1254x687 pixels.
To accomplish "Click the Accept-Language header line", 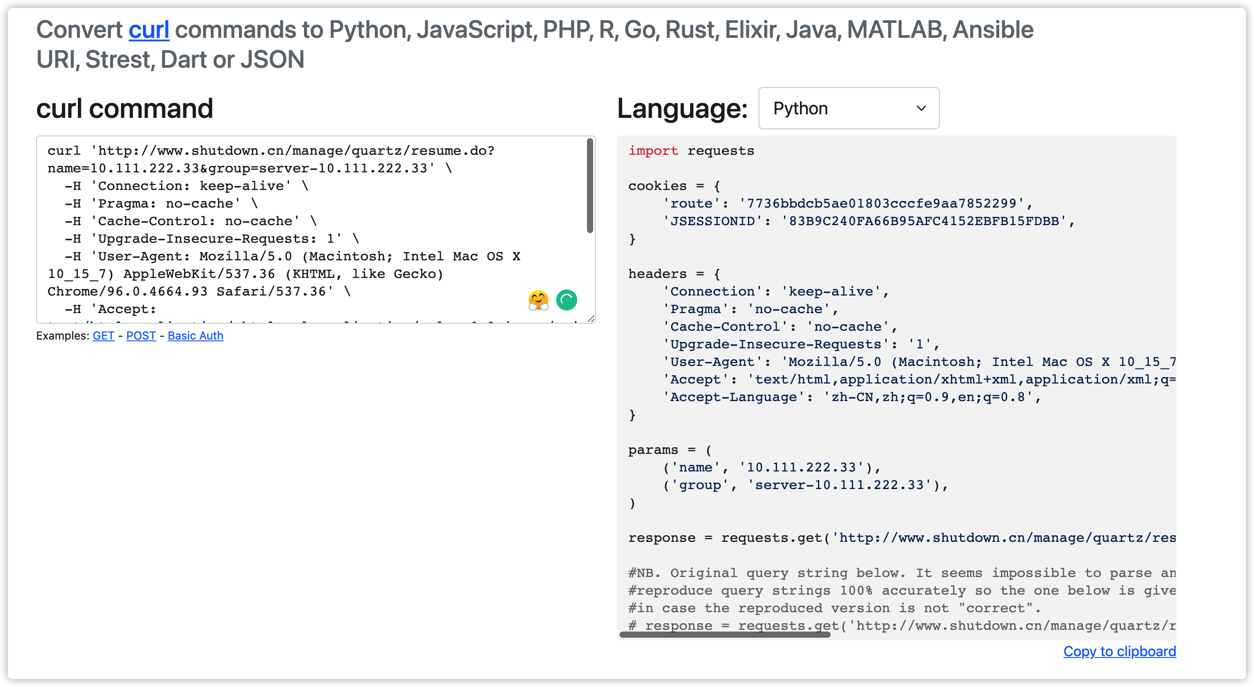I will pyautogui.click(x=852, y=397).
